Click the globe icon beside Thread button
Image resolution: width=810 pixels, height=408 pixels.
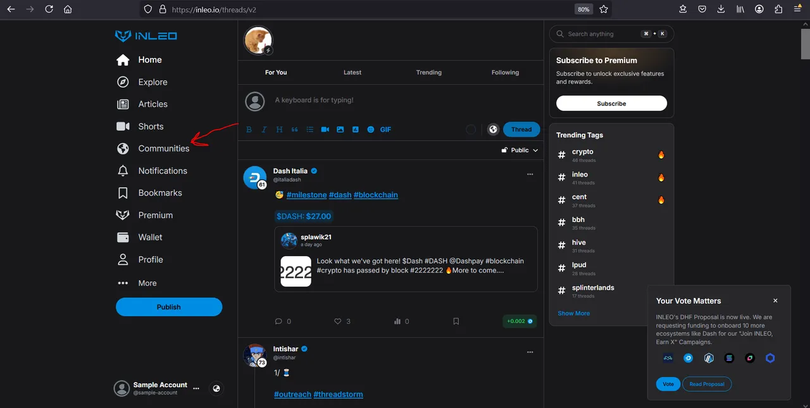[x=494, y=130]
